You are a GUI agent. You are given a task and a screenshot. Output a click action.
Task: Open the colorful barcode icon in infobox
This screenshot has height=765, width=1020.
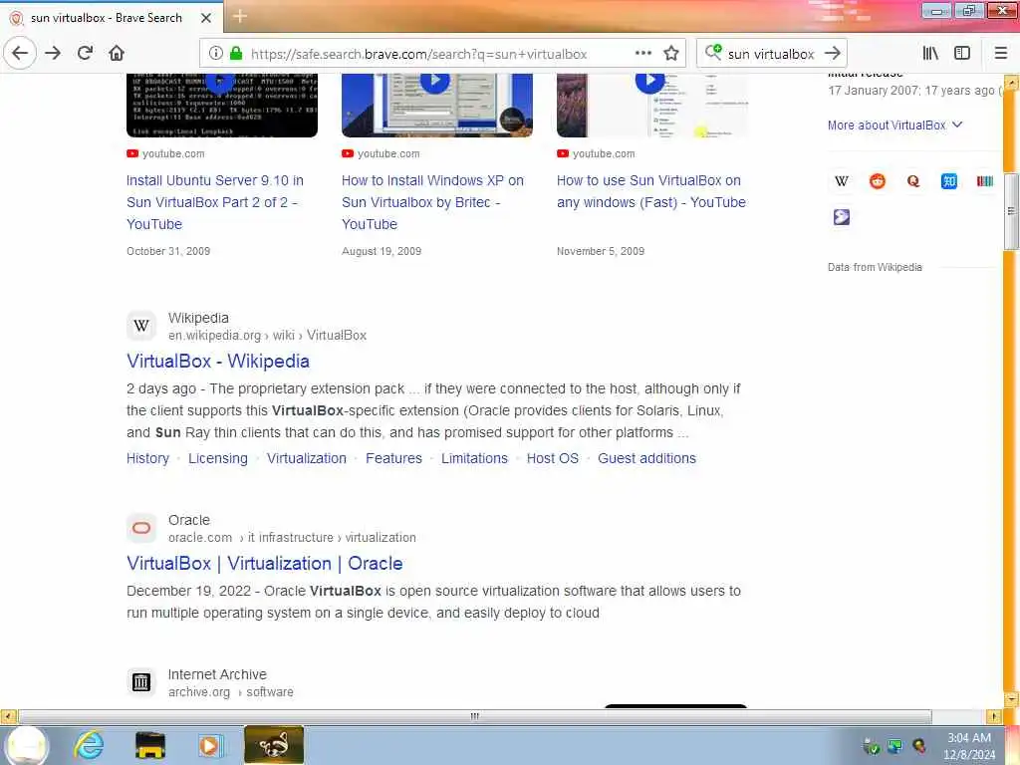click(985, 181)
